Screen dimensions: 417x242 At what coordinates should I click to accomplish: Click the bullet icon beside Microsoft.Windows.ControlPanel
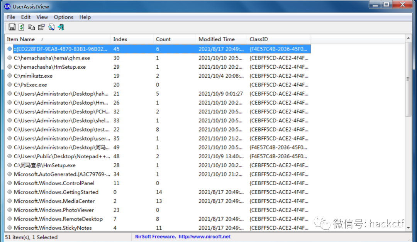click(x=10, y=183)
